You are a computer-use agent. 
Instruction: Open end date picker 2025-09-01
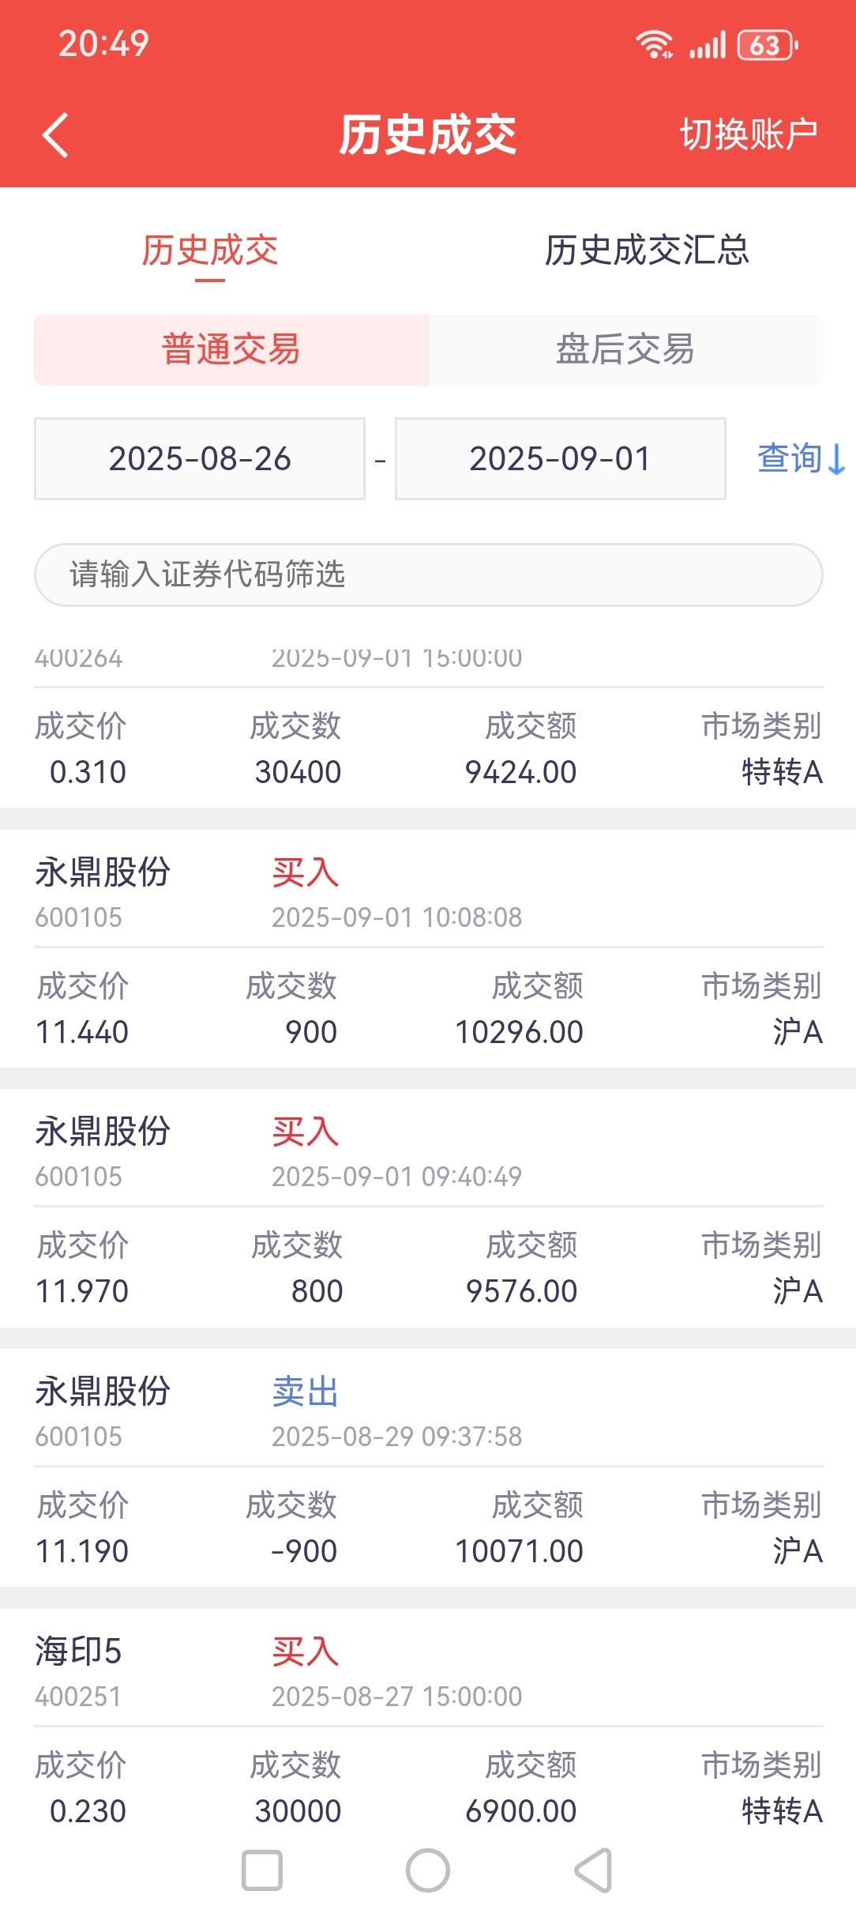561,459
